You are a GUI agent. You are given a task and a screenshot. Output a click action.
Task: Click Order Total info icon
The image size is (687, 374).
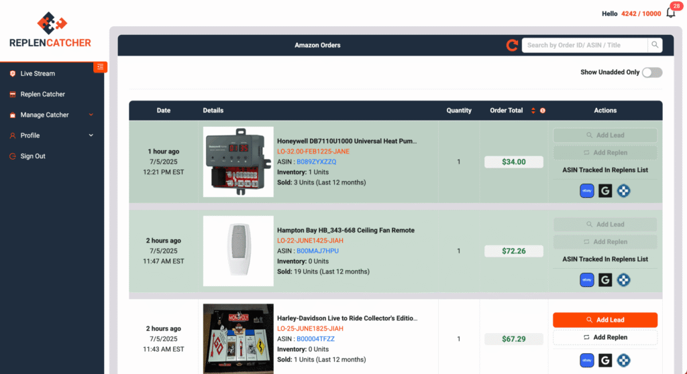[542, 111]
